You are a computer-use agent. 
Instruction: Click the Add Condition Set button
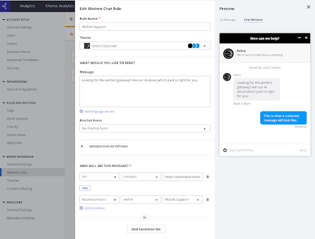(146, 229)
